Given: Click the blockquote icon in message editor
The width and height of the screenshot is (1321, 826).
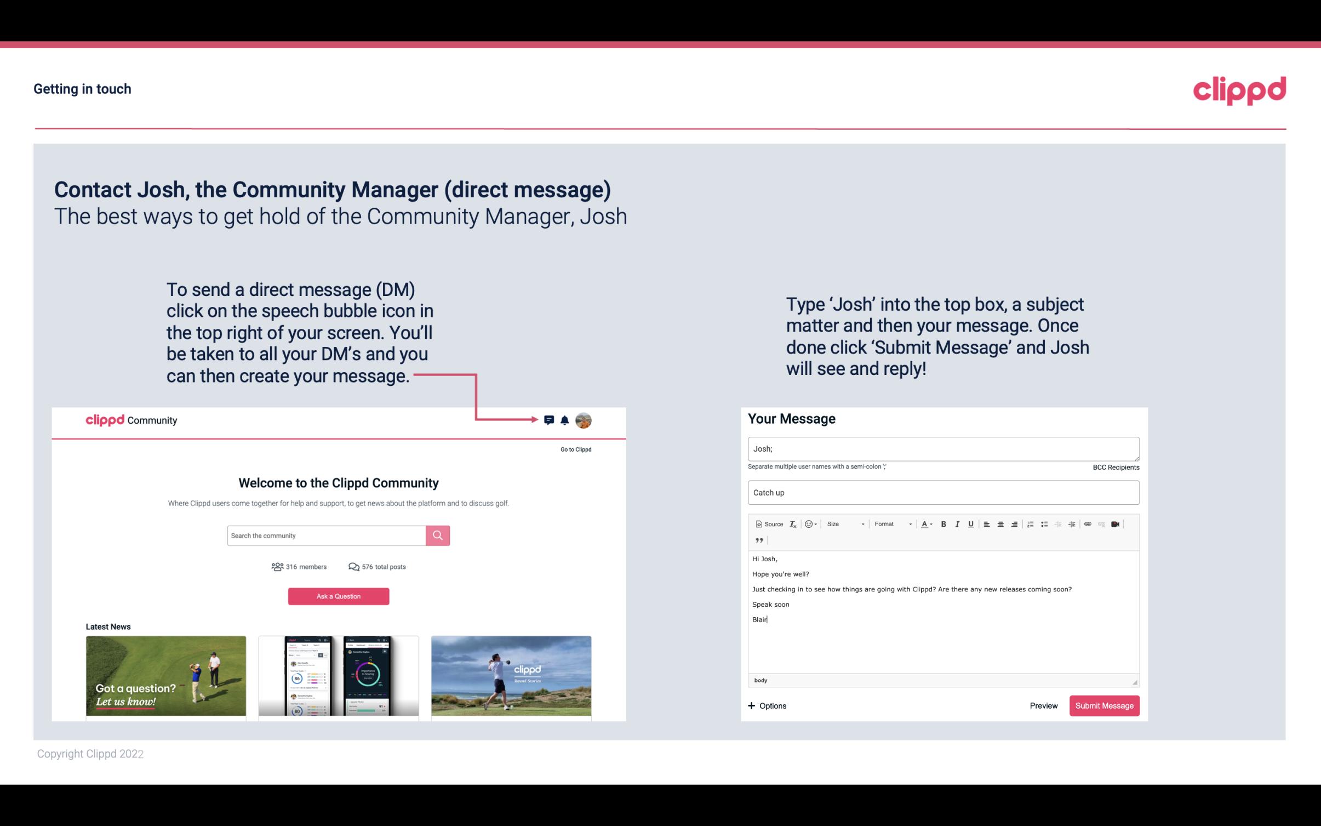Looking at the screenshot, I should coord(758,539).
